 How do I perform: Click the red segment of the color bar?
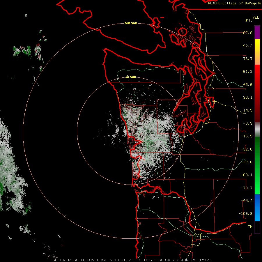(257, 93)
